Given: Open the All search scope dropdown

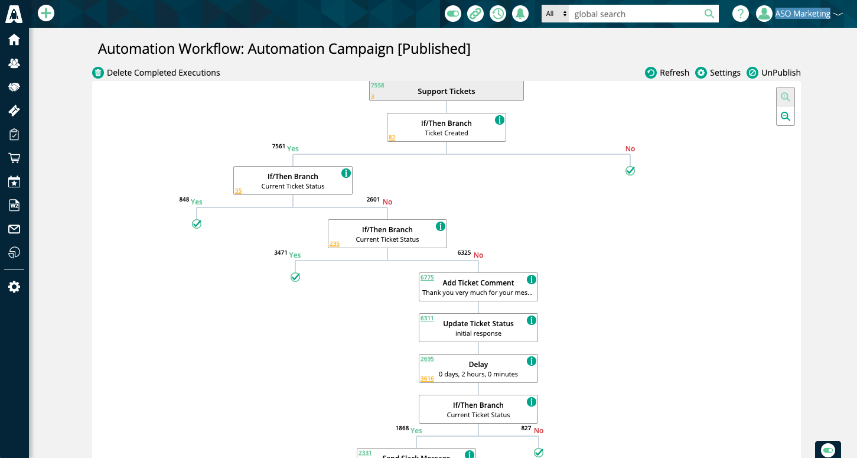Looking at the screenshot, I should coord(556,14).
